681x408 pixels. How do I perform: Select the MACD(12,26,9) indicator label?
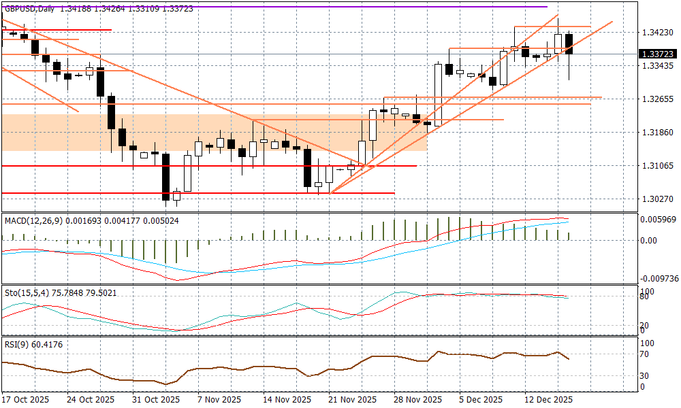pyautogui.click(x=33, y=220)
